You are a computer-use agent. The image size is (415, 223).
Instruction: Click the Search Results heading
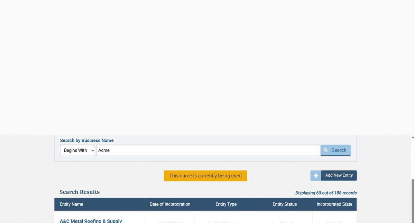[x=80, y=192]
